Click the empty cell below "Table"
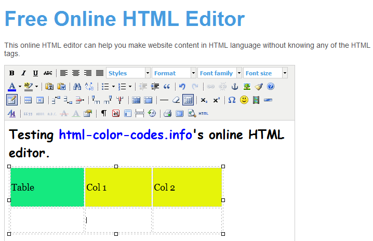Image resolution: width=373 pixels, height=241 pixels. pyautogui.click(x=47, y=220)
